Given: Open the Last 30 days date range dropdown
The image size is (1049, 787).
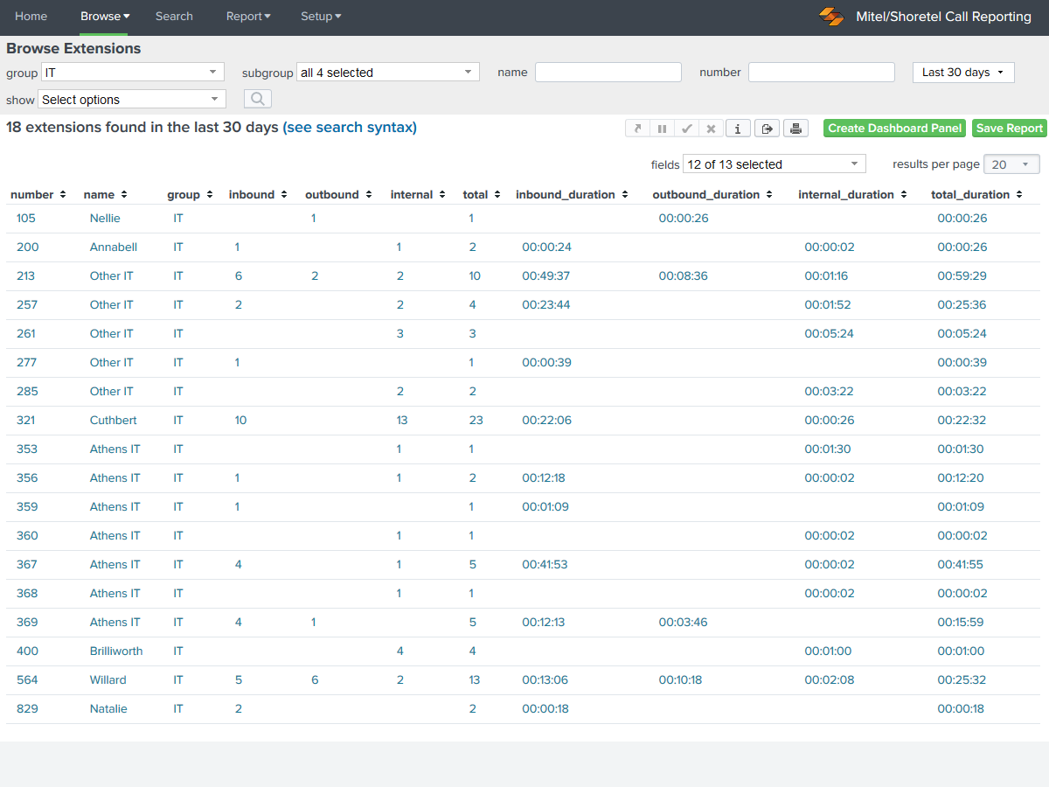Looking at the screenshot, I should click(x=963, y=72).
